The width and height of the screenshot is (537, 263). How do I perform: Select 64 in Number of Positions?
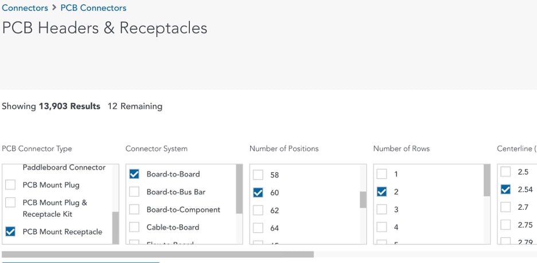tap(258, 228)
